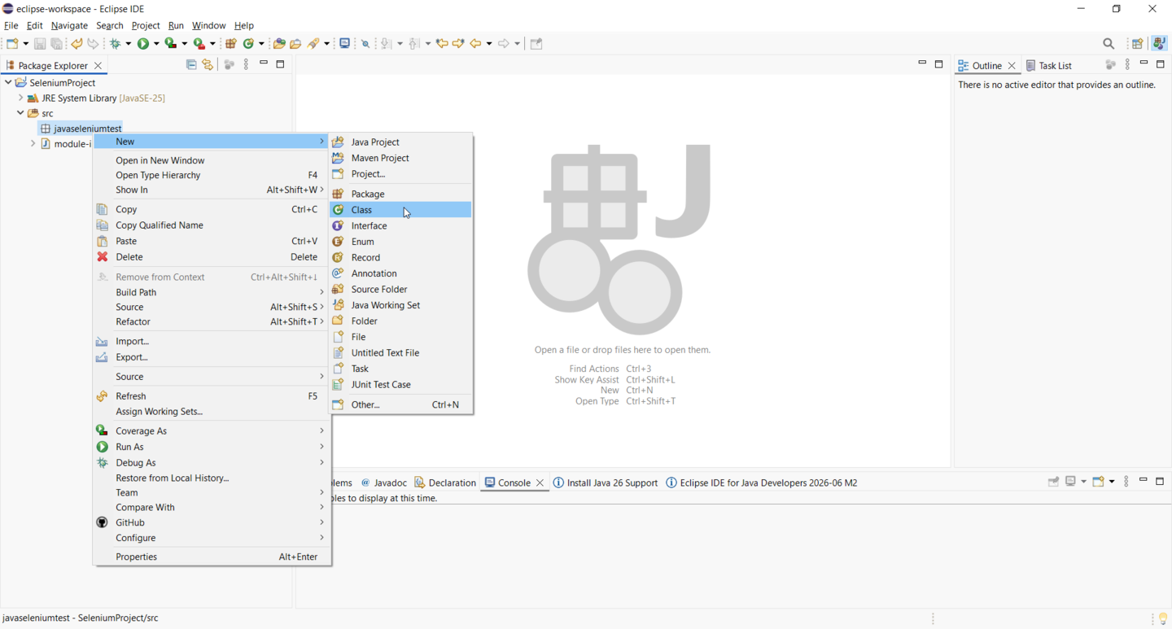Screen dimensions: 1172x629
Task: Click the Search magnifier icon at top right
Action: point(1109,44)
